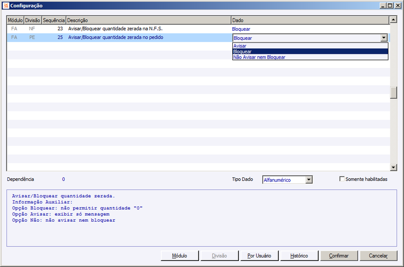Click the Dado column header
Screen dimensions: 404x267
point(310,20)
